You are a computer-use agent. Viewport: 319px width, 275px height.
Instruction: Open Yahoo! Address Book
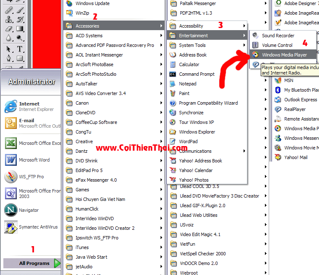coord(207,161)
